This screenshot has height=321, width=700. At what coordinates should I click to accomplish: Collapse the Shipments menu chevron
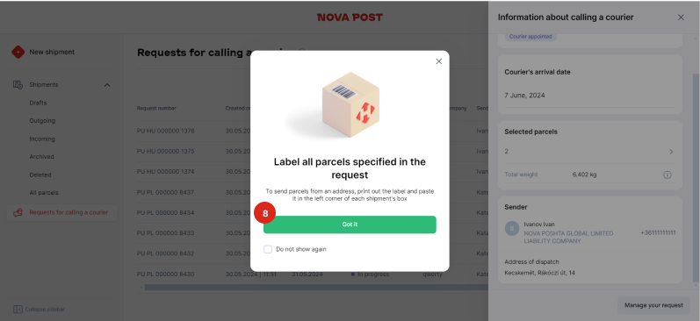107,85
